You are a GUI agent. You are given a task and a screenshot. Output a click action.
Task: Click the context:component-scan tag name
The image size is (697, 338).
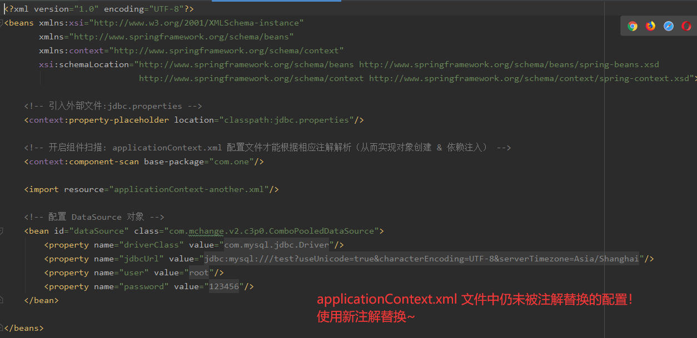click(84, 162)
